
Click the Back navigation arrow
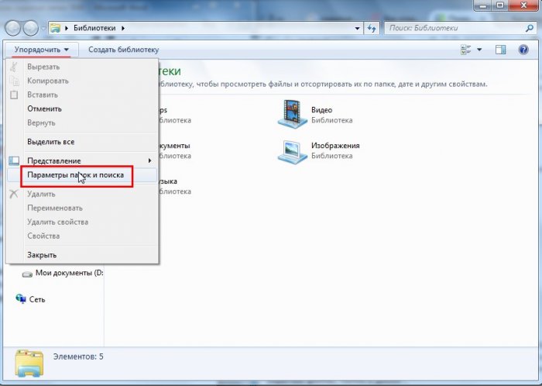[13, 29]
